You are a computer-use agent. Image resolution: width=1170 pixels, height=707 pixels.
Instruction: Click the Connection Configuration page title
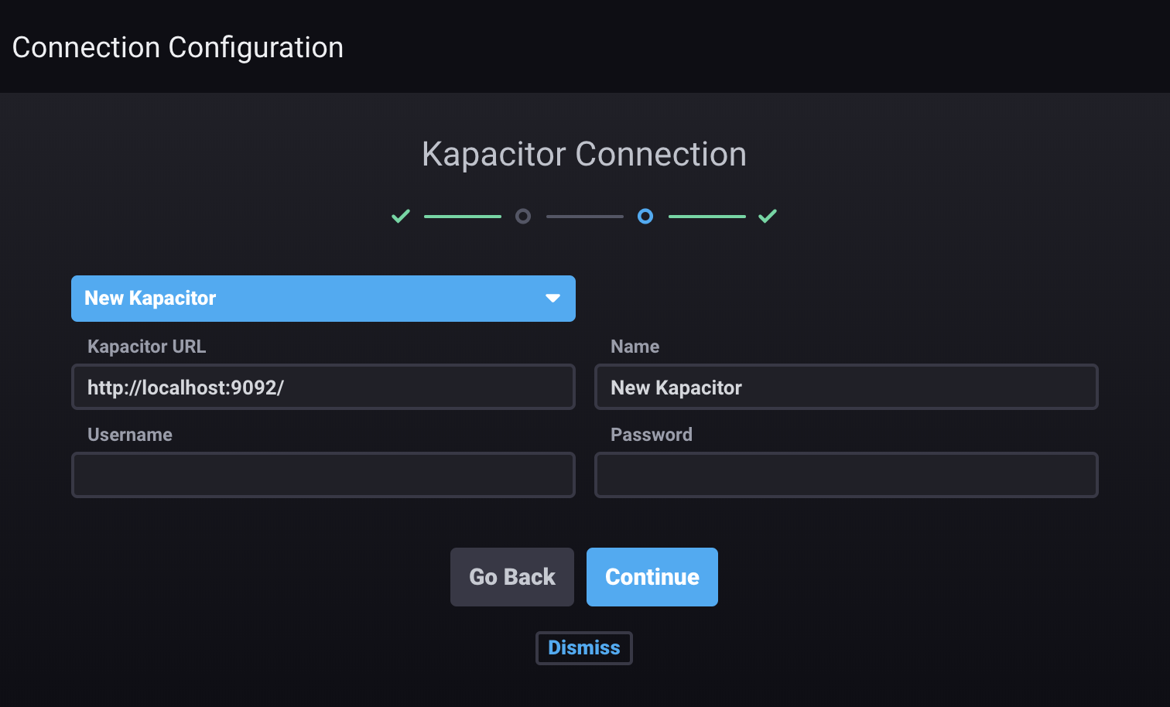coord(178,48)
